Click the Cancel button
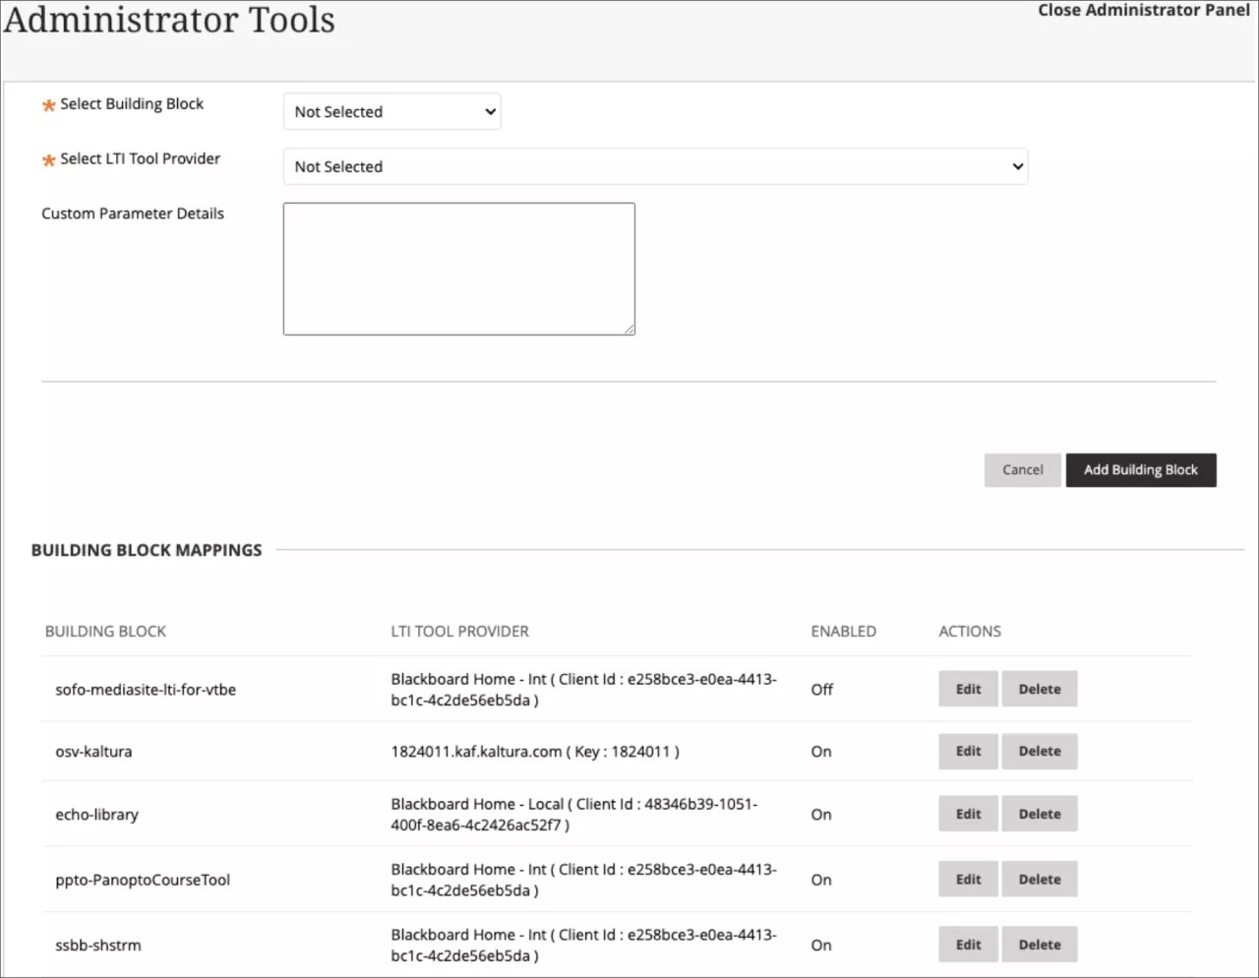The image size is (1259, 978). click(x=1022, y=469)
